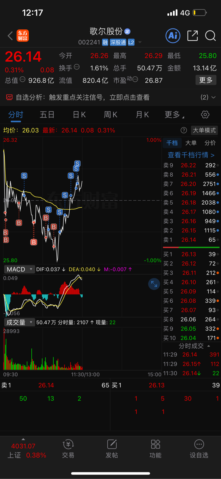Screen dimensions: 221x479
Task: Open 查看千档行情 link
Action: [191, 155]
